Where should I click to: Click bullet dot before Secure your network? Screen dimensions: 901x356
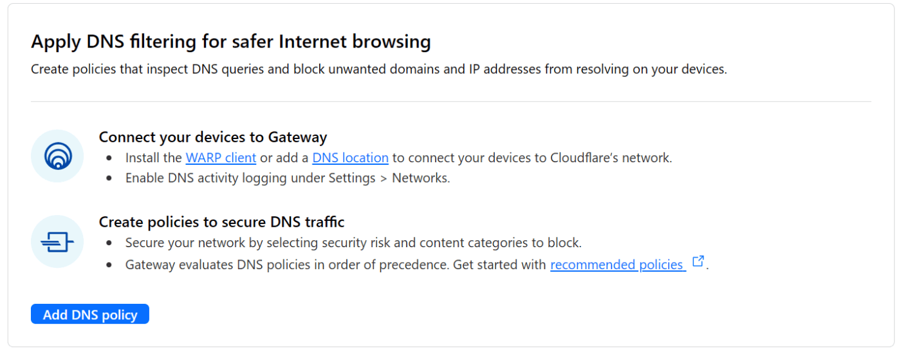click(x=110, y=243)
